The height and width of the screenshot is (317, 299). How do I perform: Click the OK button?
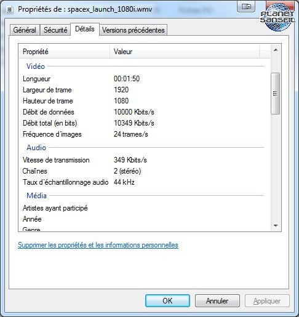click(167, 301)
